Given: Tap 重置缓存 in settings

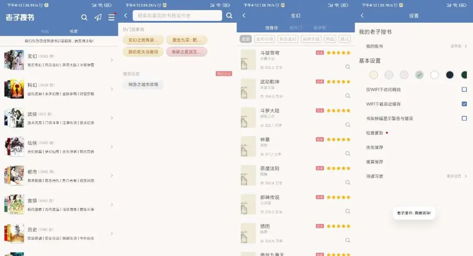Looking at the screenshot, I should coord(374,162).
